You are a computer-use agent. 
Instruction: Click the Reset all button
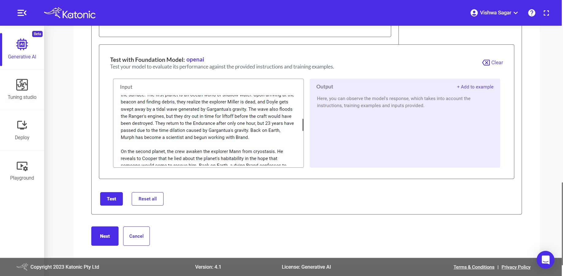click(x=148, y=199)
